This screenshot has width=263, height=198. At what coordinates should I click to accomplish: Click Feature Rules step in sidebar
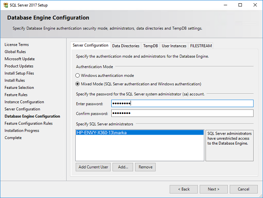pyautogui.click(x=16, y=95)
